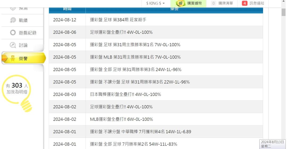Click the 購買噱幣 button
The height and width of the screenshot is (149, 287).
188,3
